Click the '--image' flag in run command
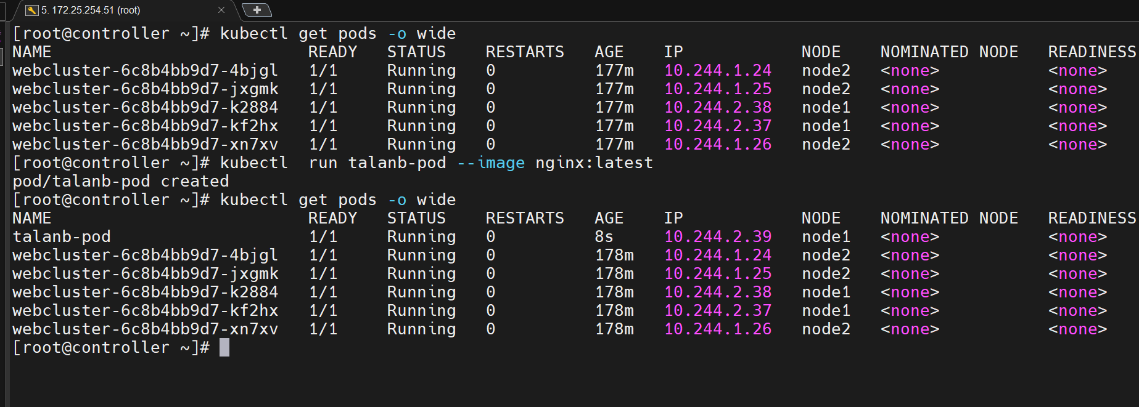Screen dimensions: 1139x407 click(491, 163)
